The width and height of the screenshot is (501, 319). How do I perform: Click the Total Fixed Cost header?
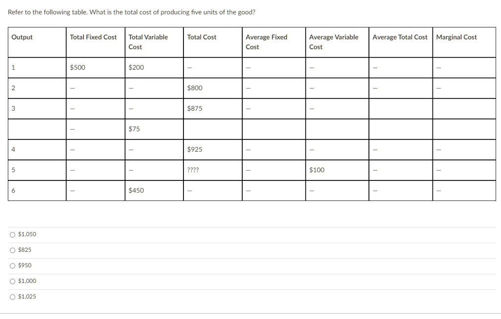93,37
